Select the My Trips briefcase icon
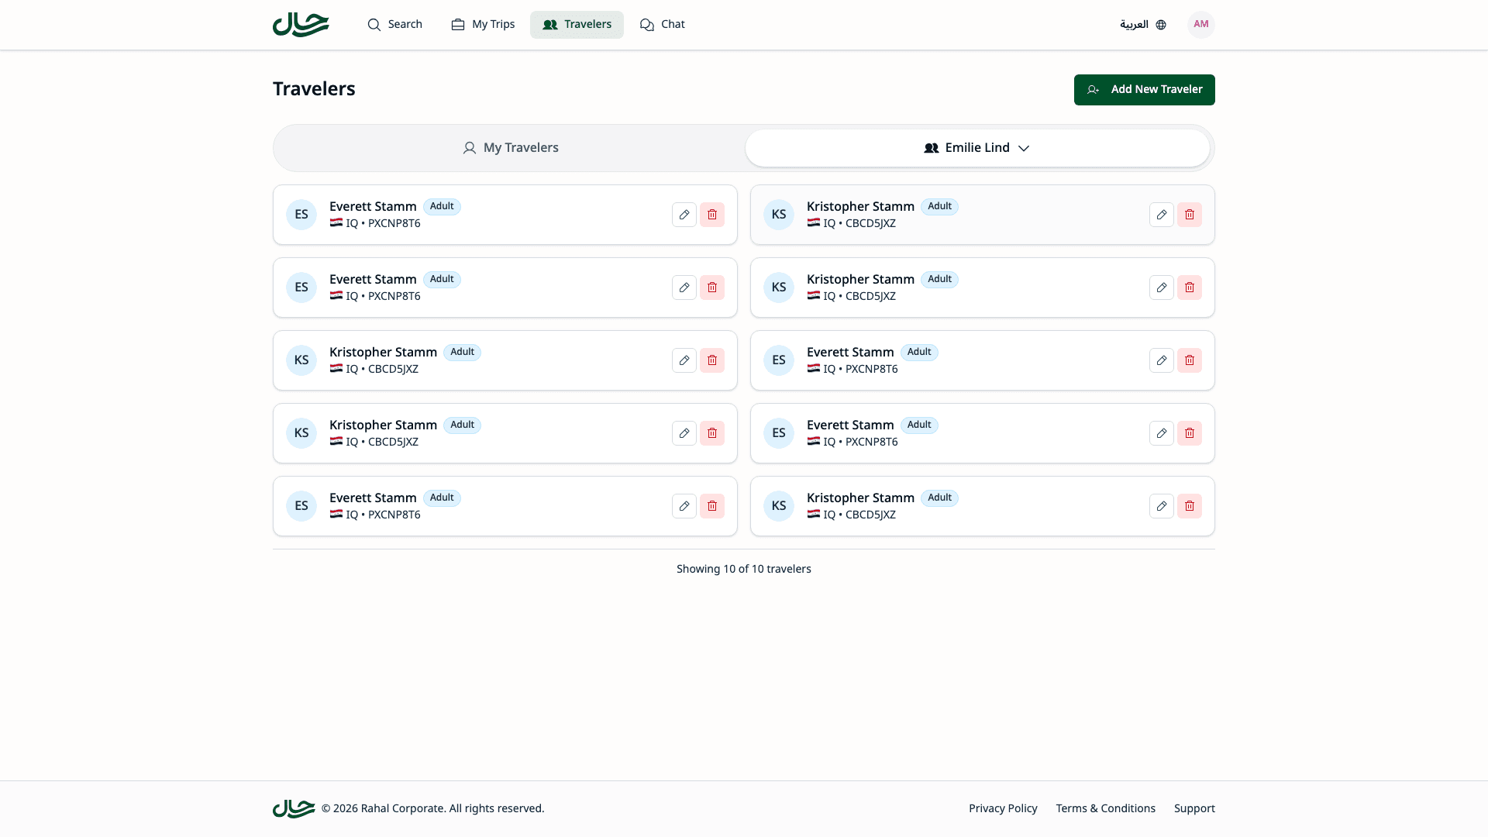This screenshot has height=837, width=1488. pos(458,24)
